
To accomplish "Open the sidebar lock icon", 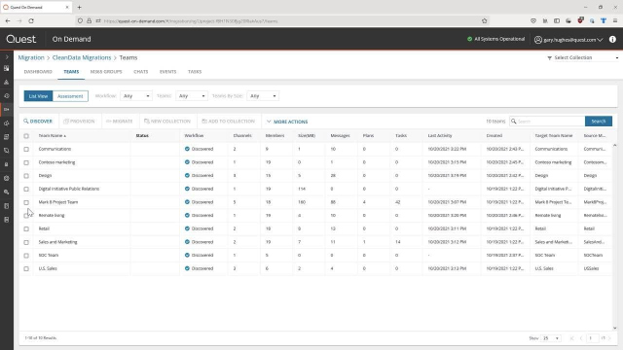I will 7,164.
